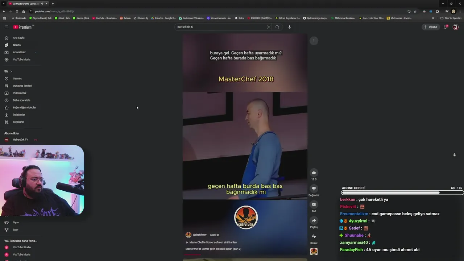Open Videolarınız in sidebar
464x261 pixels.
point(20,93)
